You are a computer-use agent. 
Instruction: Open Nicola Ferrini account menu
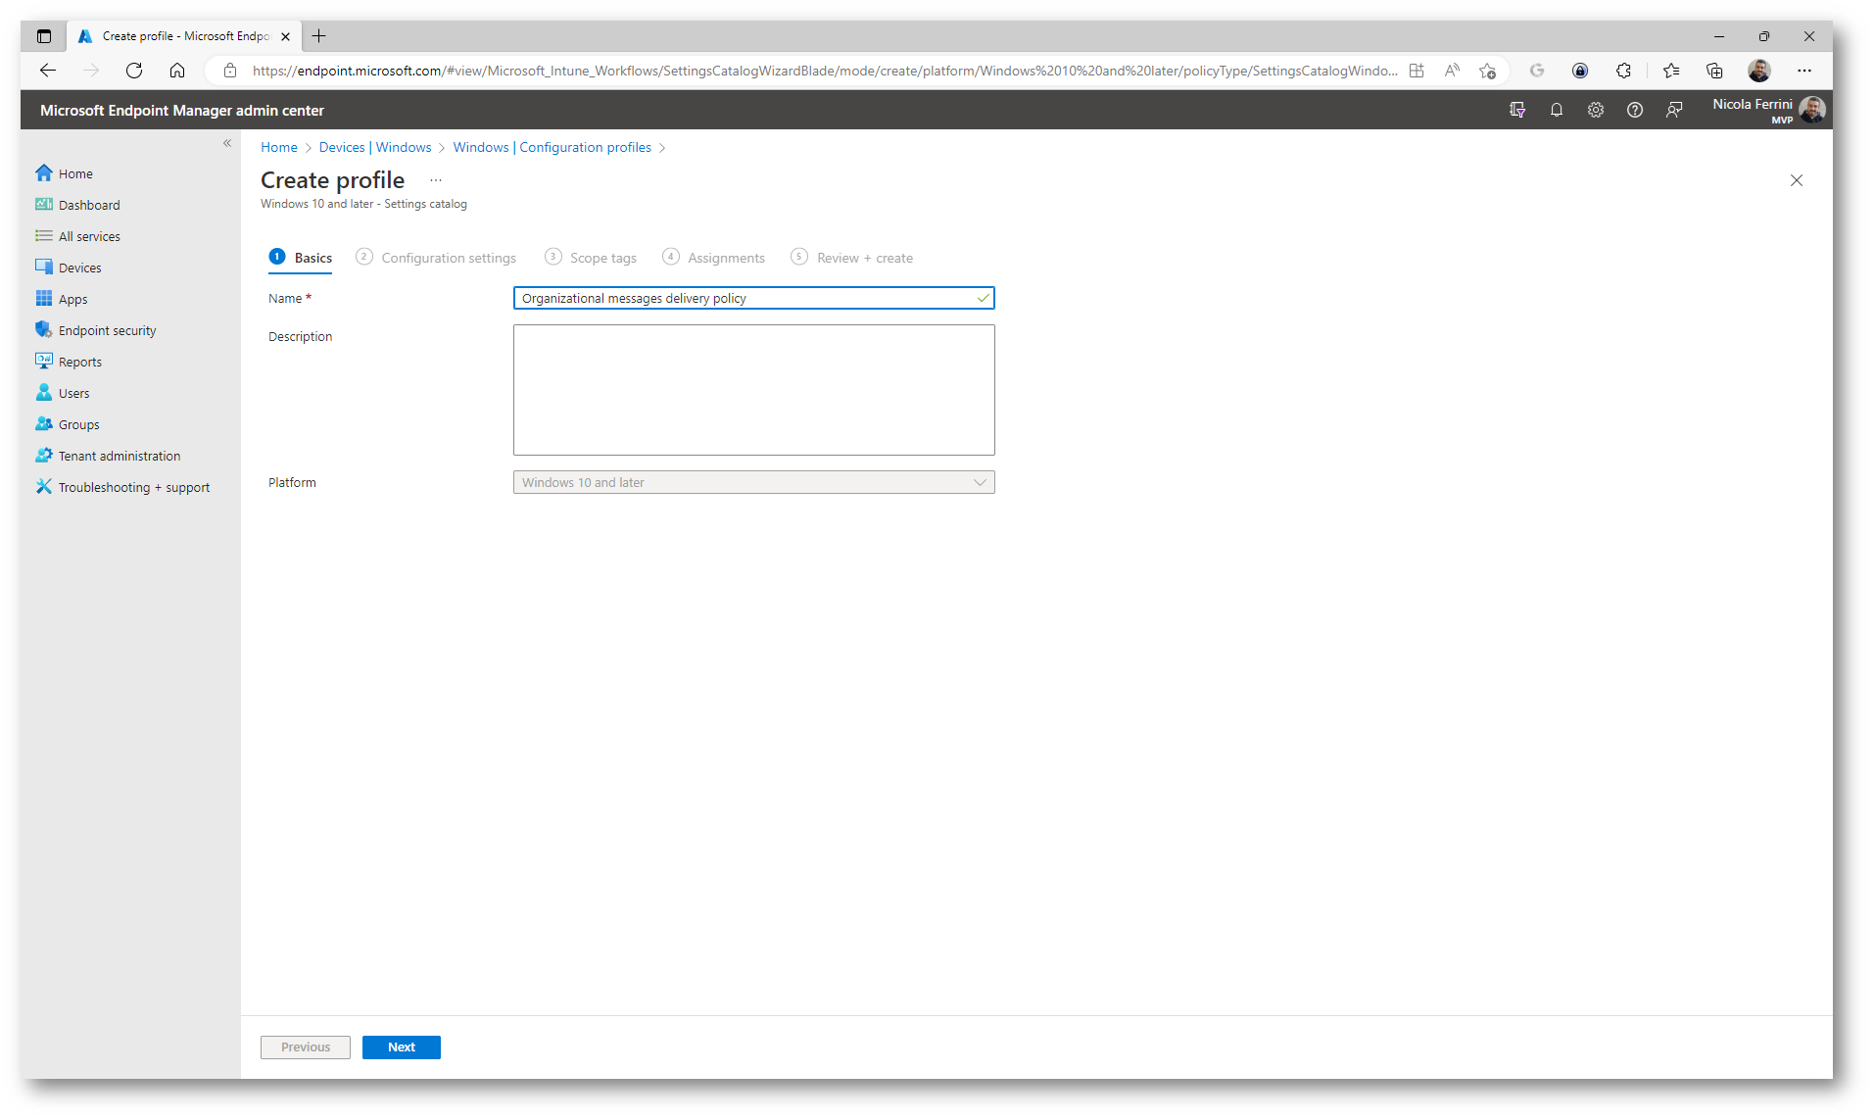[1768, 110]
